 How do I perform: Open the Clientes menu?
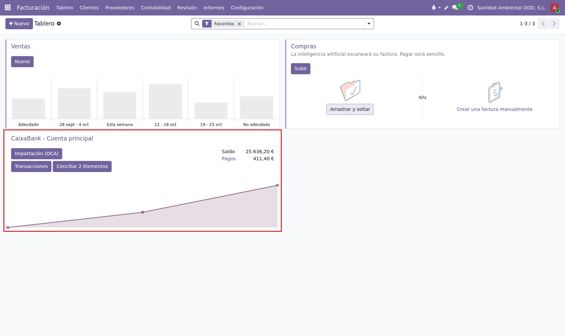pyautogui.click(x=89, y=8)
